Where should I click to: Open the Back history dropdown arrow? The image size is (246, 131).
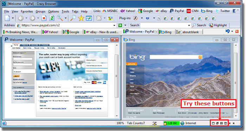pyautogui.click(x=26, y=18)
